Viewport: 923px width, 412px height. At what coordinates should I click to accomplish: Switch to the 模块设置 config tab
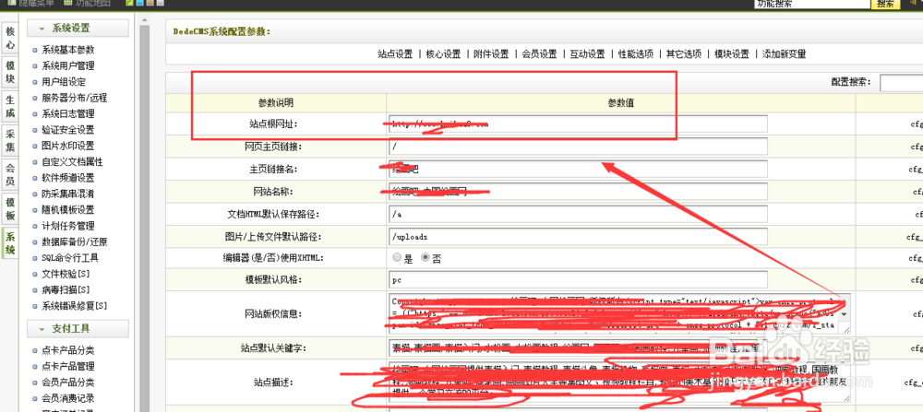pyautogui.click(x=732, y=54)
